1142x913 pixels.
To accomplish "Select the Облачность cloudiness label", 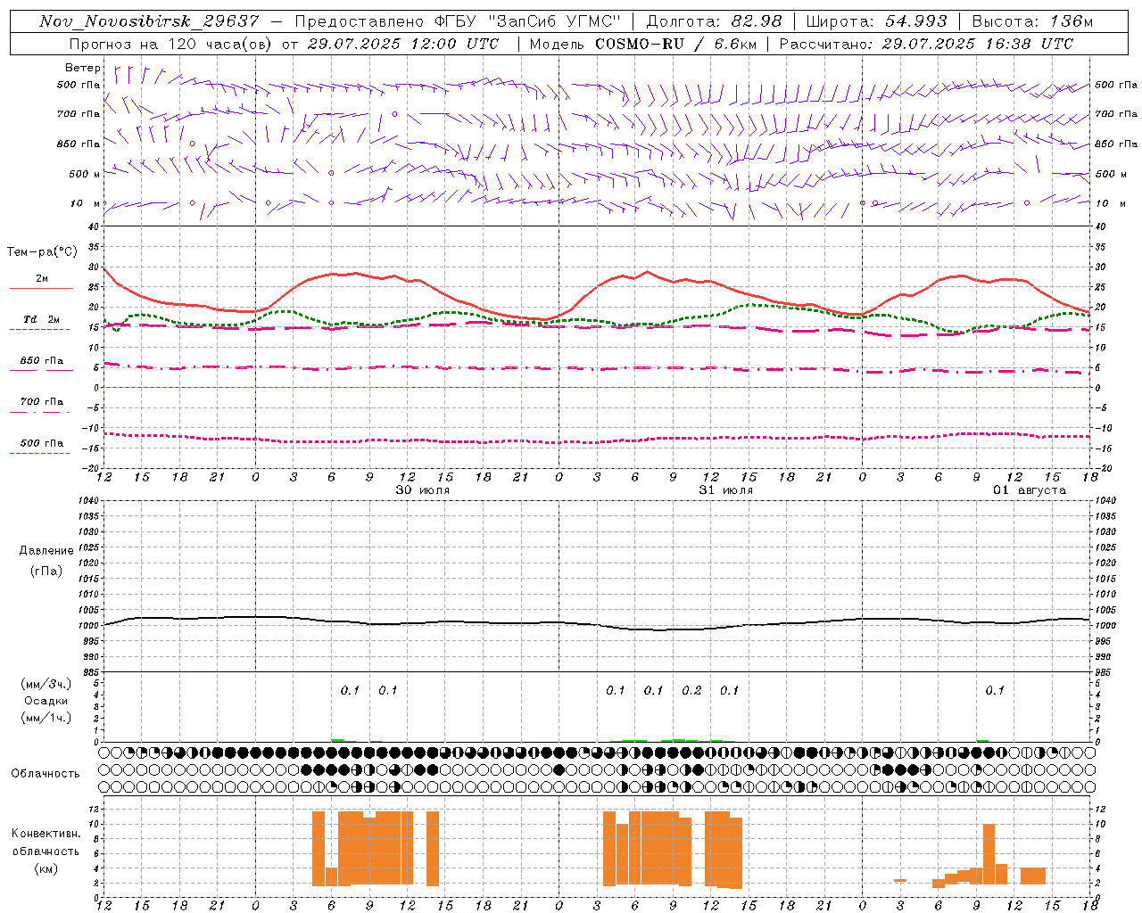I will [46, 774].
